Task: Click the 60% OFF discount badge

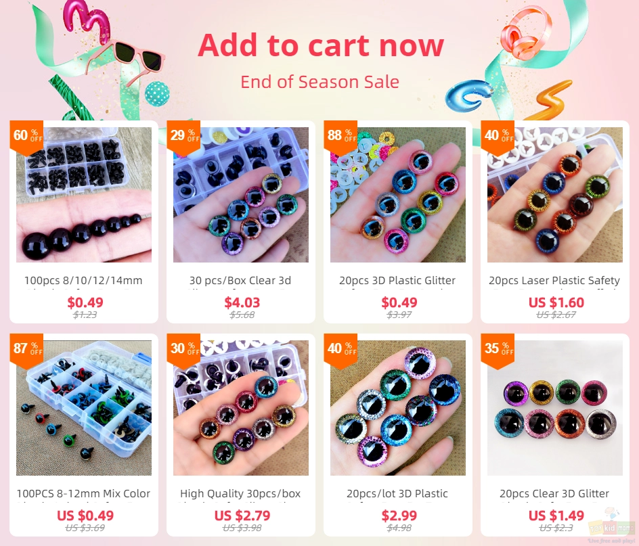Action: (x=26, y=137)
